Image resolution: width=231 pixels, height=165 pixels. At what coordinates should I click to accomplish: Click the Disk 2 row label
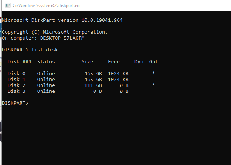pyautogui.click(x=17, y=85)
